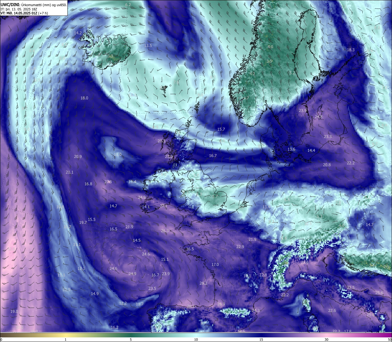The width and height of the screenshot is (392, 342).
Task: Click the 14.4 value in the southern Baltic
Action: pyautogui.click(x=311, y=150)
